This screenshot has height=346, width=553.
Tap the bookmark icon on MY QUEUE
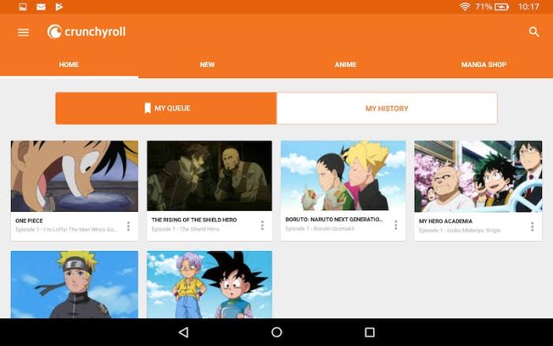click(148, 108)
